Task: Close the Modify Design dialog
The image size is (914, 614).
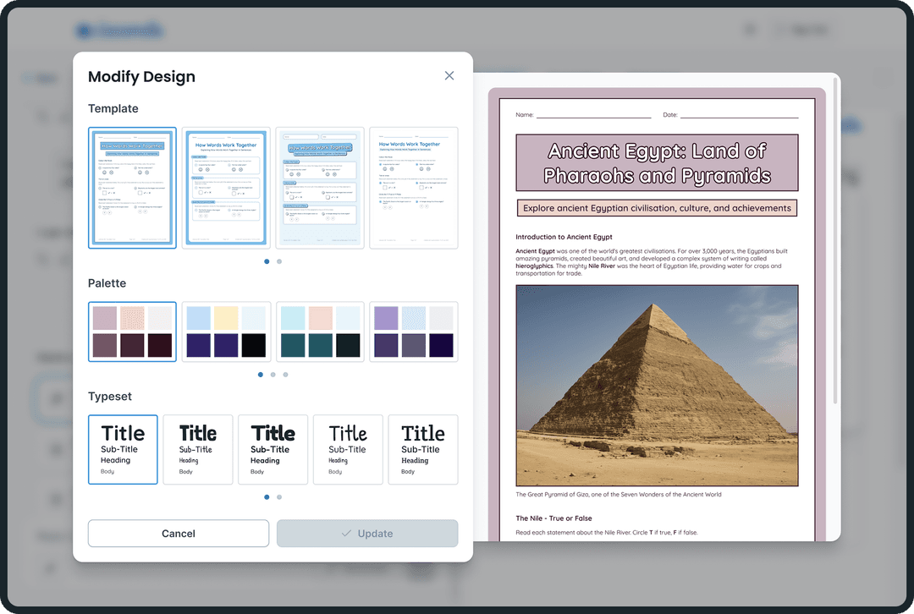Action: [x=449, y=76]
